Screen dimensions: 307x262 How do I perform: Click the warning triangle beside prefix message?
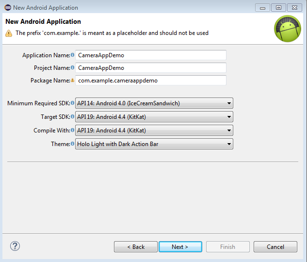pos(9,33)
